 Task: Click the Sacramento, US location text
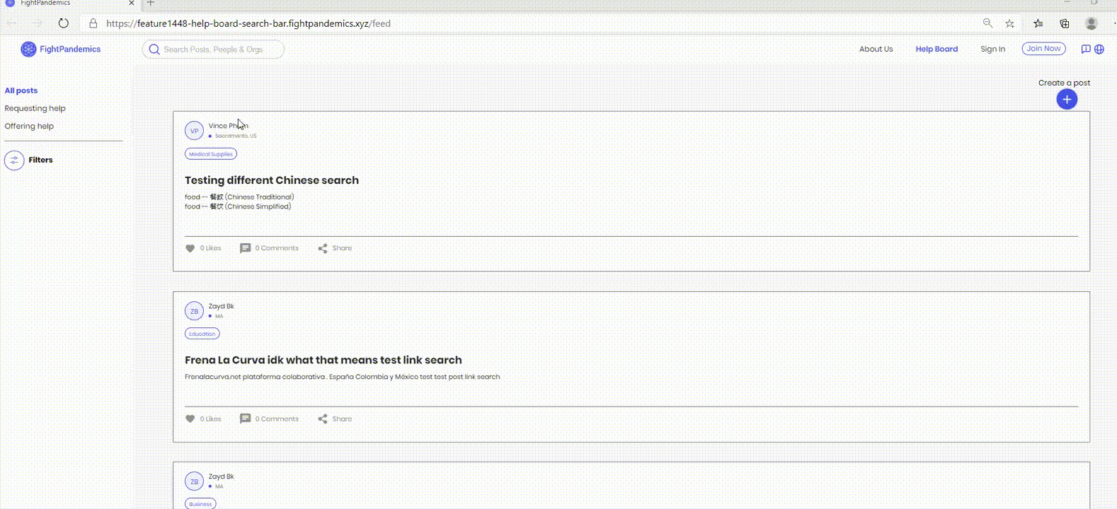236,136
